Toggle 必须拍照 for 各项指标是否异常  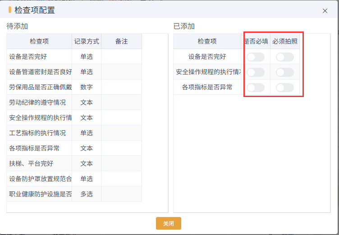coord(285,88)
